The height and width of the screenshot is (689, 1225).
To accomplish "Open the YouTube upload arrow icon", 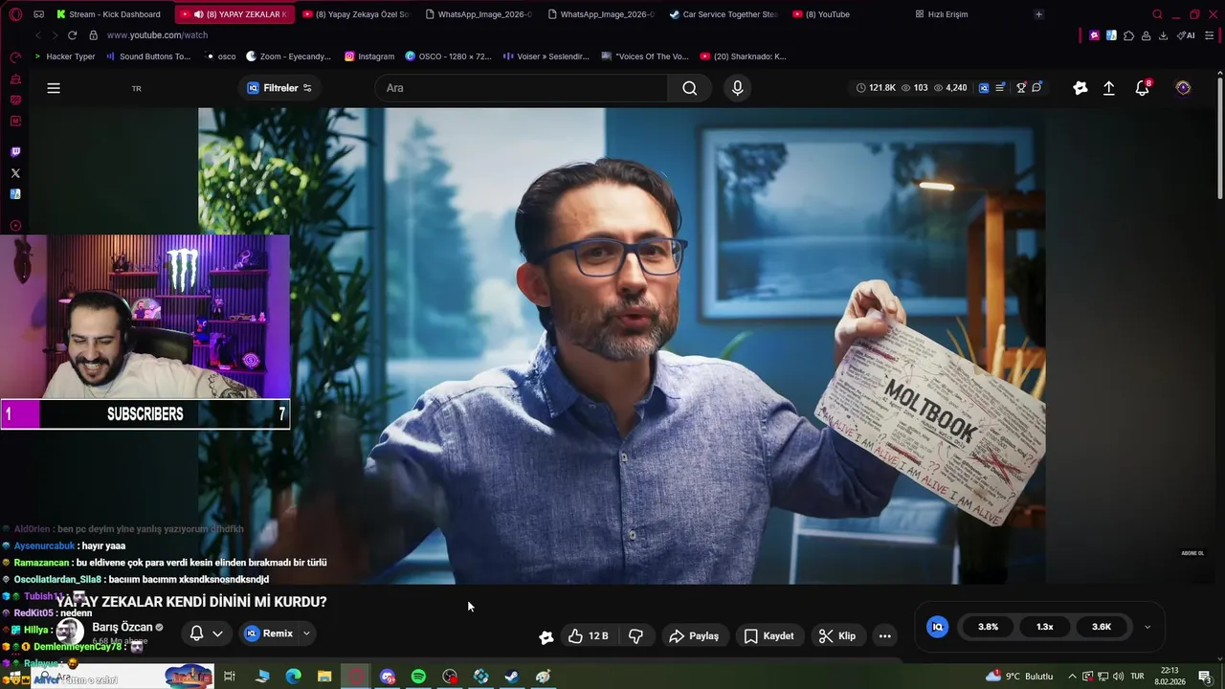I will pyautogui.click(x=1109, y=88).
